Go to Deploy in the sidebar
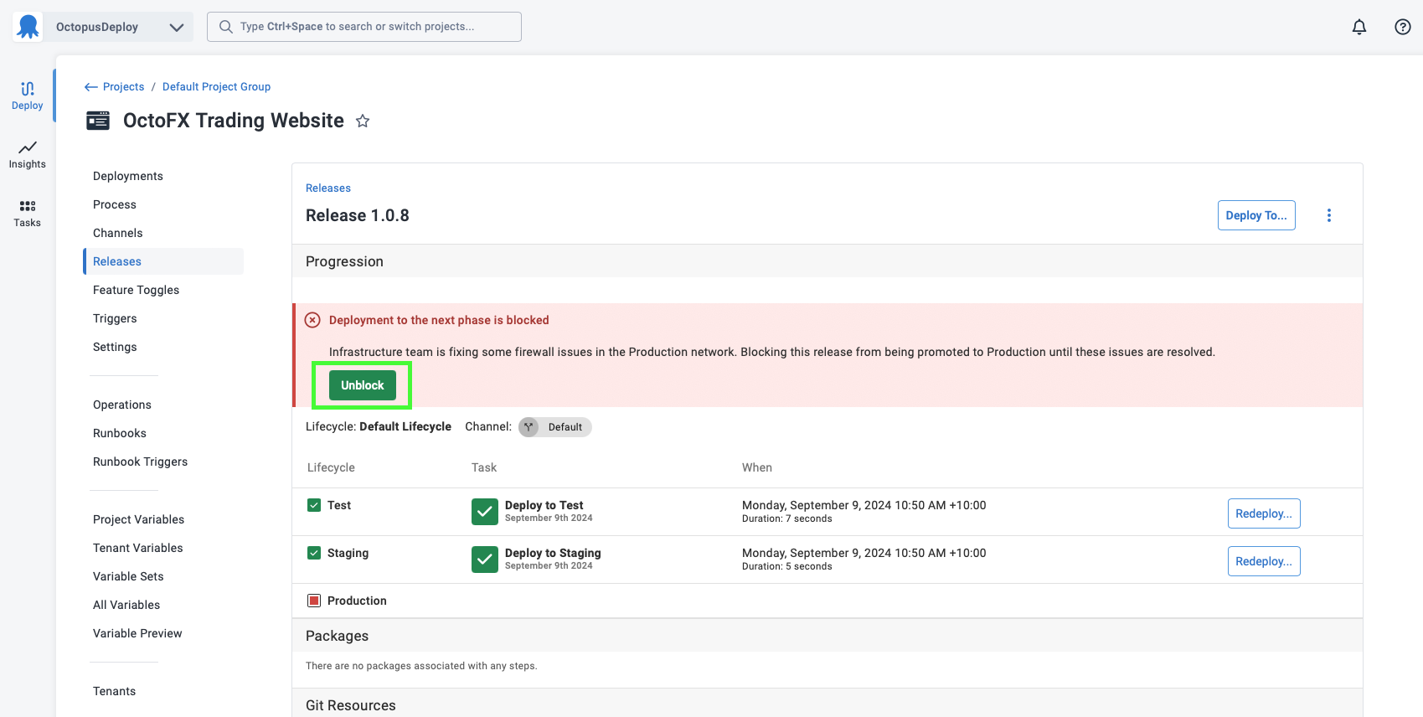This screenshot has height=717, width=1423. coord(28,95)
